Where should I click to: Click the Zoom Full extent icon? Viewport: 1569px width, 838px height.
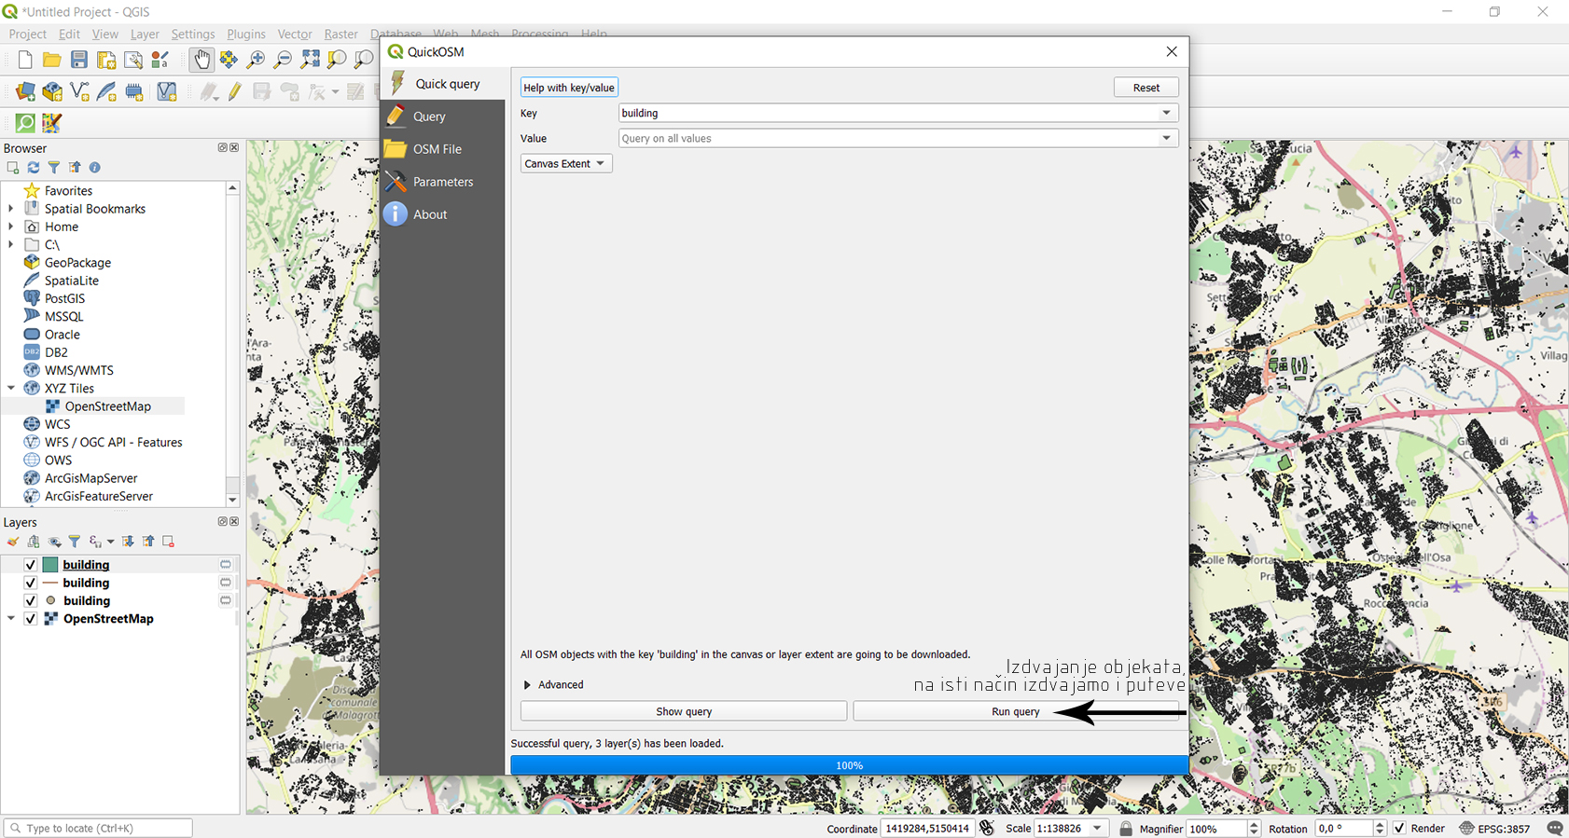point(310,60)
